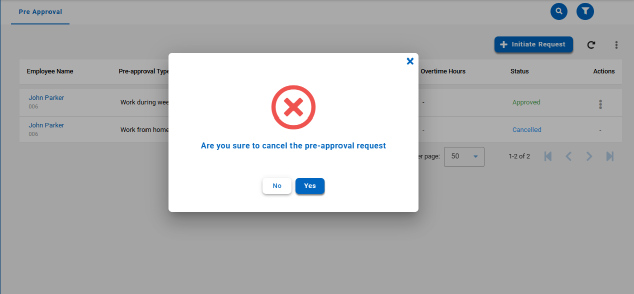Click the Status column header
This screenshot has width=634, height=294.
[x=519, y=71]
